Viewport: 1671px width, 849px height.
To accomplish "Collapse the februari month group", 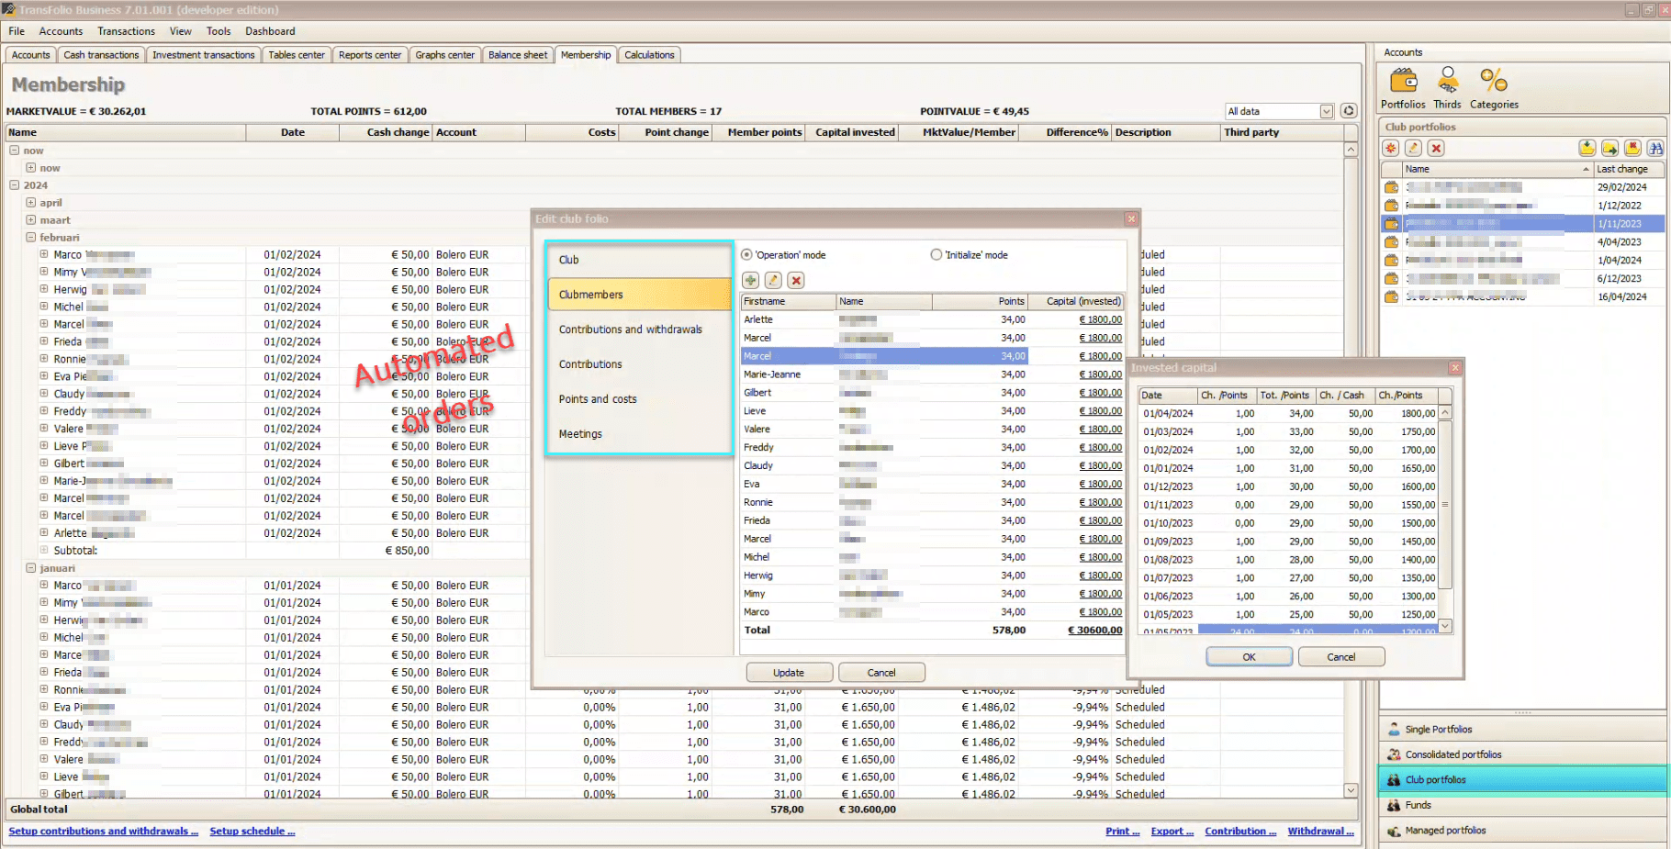I will [31, 238].
